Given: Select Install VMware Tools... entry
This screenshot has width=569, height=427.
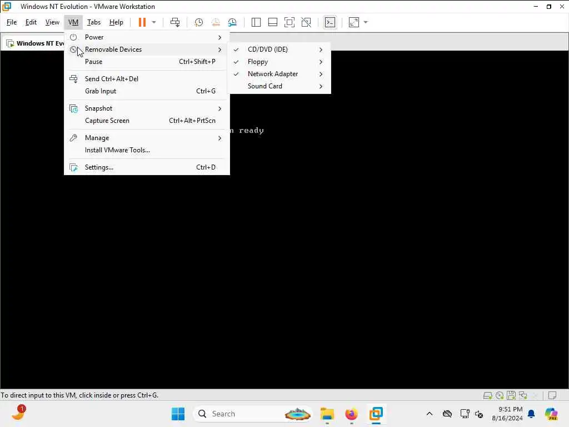Looking at the screenshot, I should (147, 150).
